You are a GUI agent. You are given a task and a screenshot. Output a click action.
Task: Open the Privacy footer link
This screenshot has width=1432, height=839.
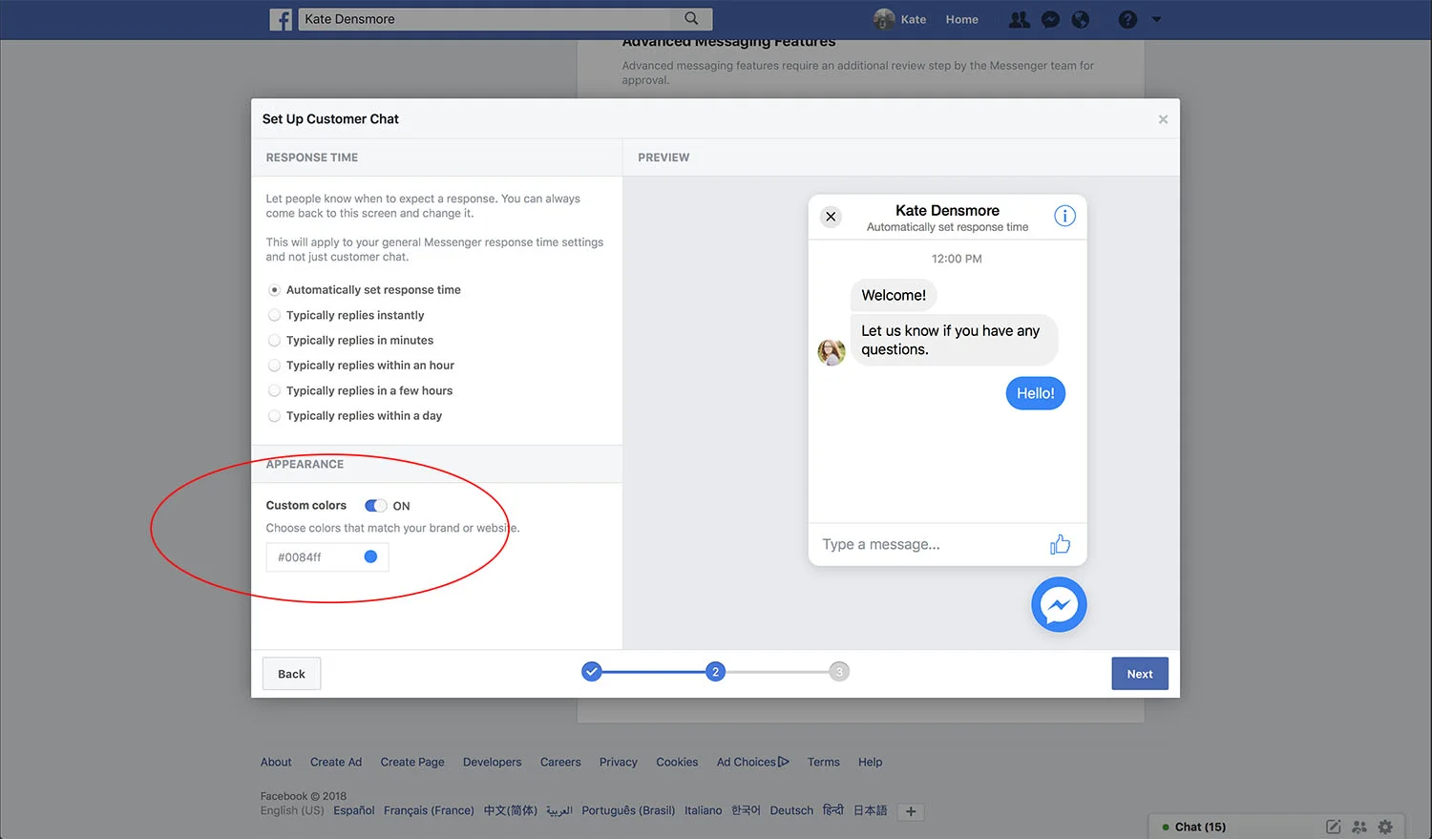(x=618, y=762)
